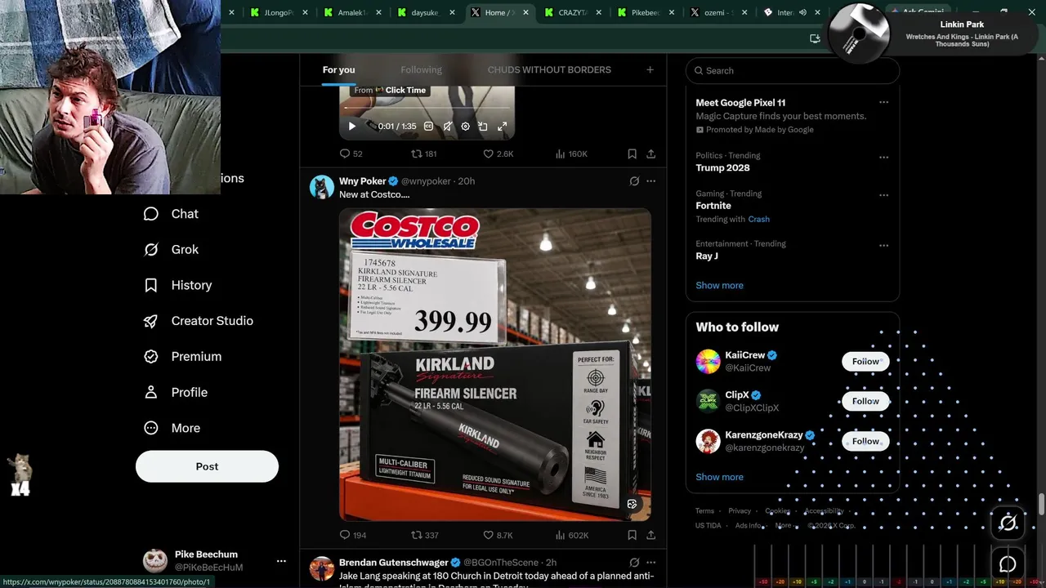Switch to the For you tab
The width and height of the screenshot is (1046, 588).
[338, 69]
